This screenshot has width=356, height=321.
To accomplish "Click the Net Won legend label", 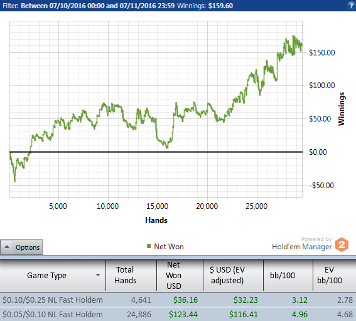I will click(x=169, y=246).
